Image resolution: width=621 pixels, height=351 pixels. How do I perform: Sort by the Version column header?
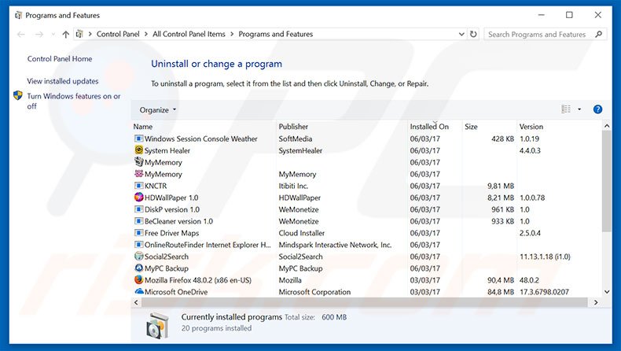pos(558,127)
